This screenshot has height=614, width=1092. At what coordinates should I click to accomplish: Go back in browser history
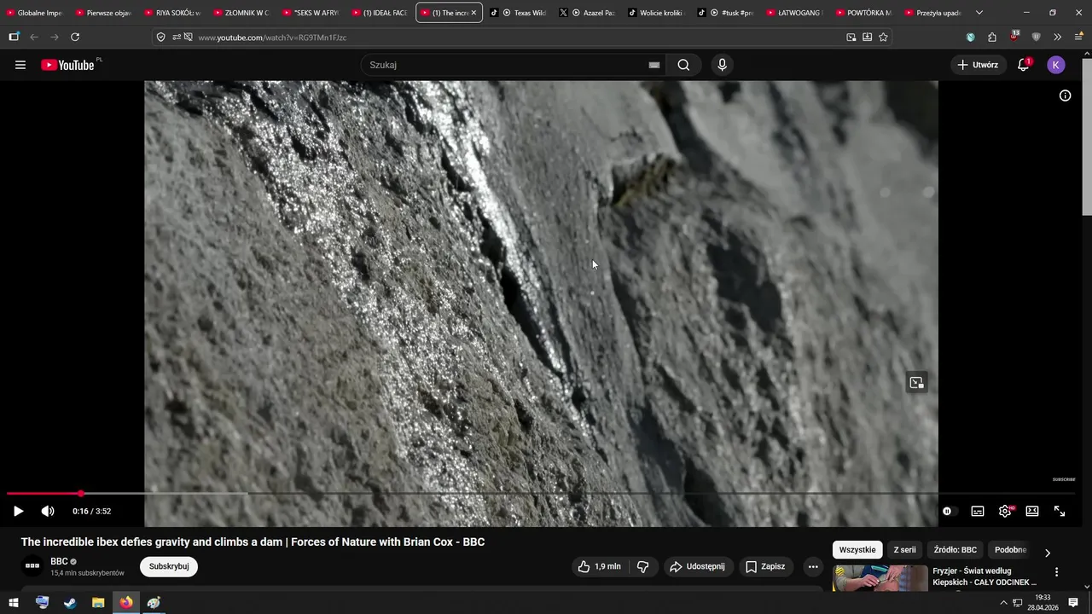point(34,37)
